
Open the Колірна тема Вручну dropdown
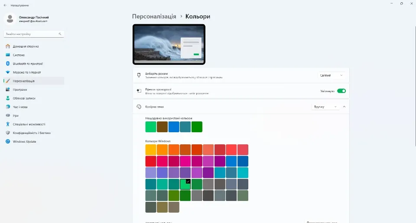click(x=325, y=106)
